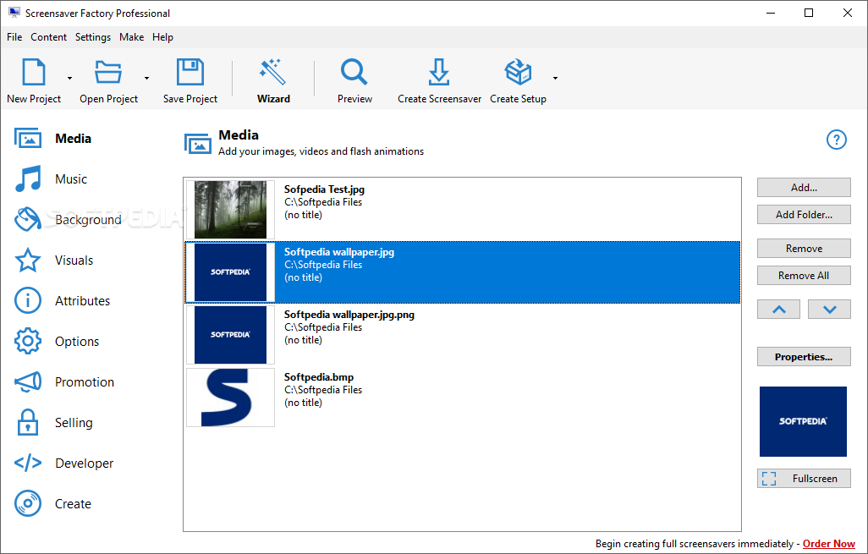Click the Create Screensaver download icon

(x=439, y=71)
